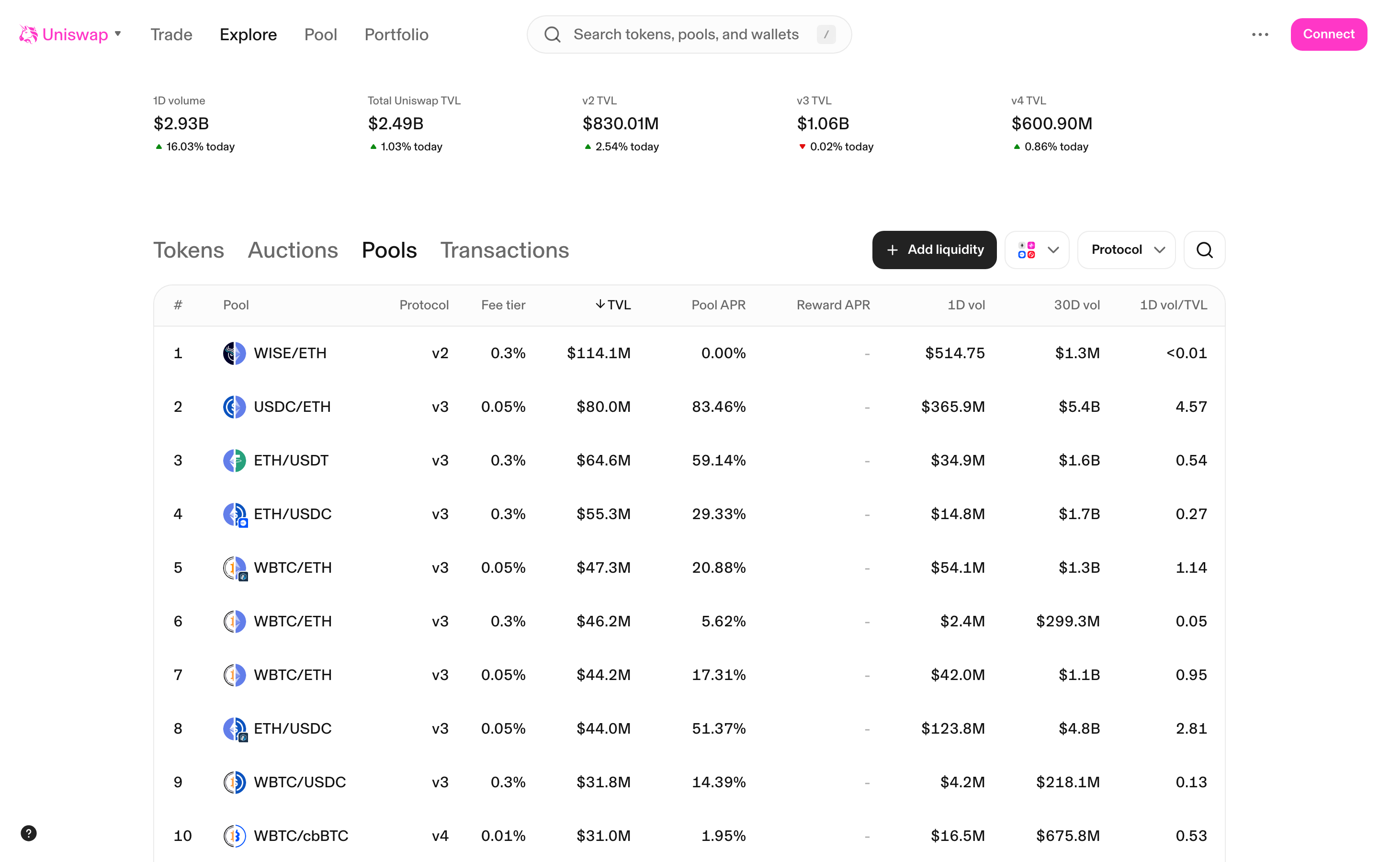Open the three-dot overflow menu

tap(1260, 34)
